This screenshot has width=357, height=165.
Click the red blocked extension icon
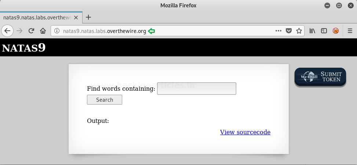336,31
